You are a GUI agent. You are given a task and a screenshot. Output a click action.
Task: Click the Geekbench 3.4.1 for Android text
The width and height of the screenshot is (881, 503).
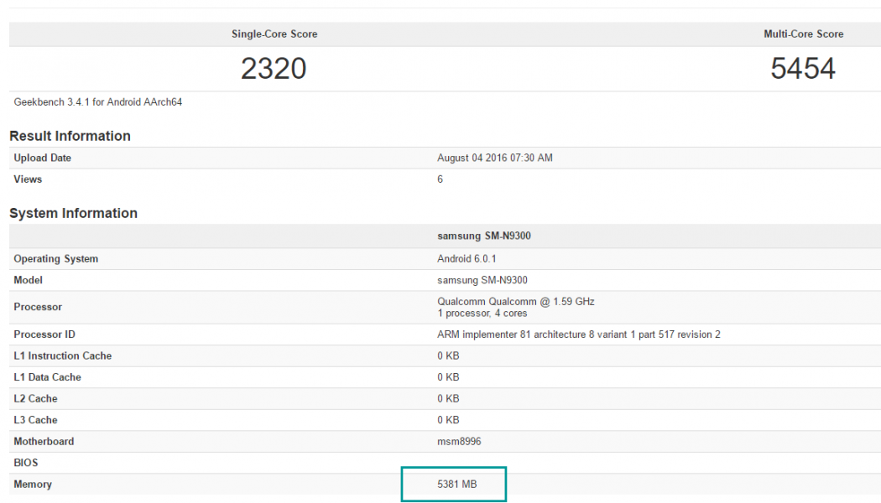pyautogui.click(x=98, y=102)
